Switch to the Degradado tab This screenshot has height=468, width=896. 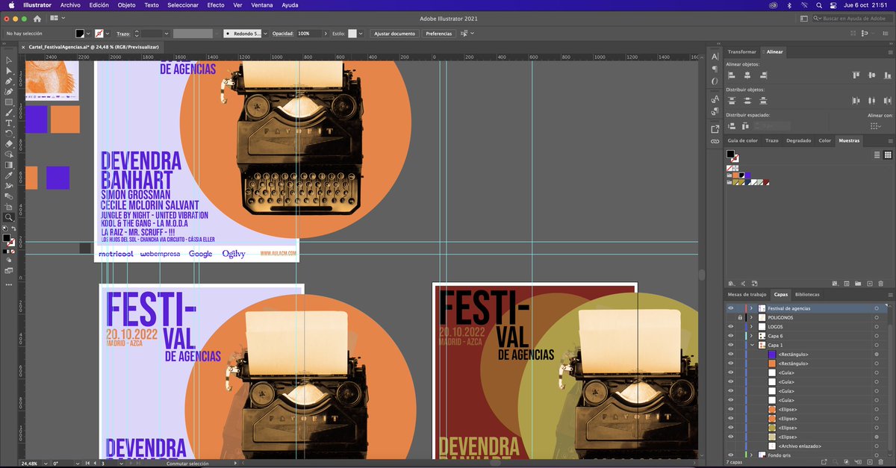pos(798,140)
